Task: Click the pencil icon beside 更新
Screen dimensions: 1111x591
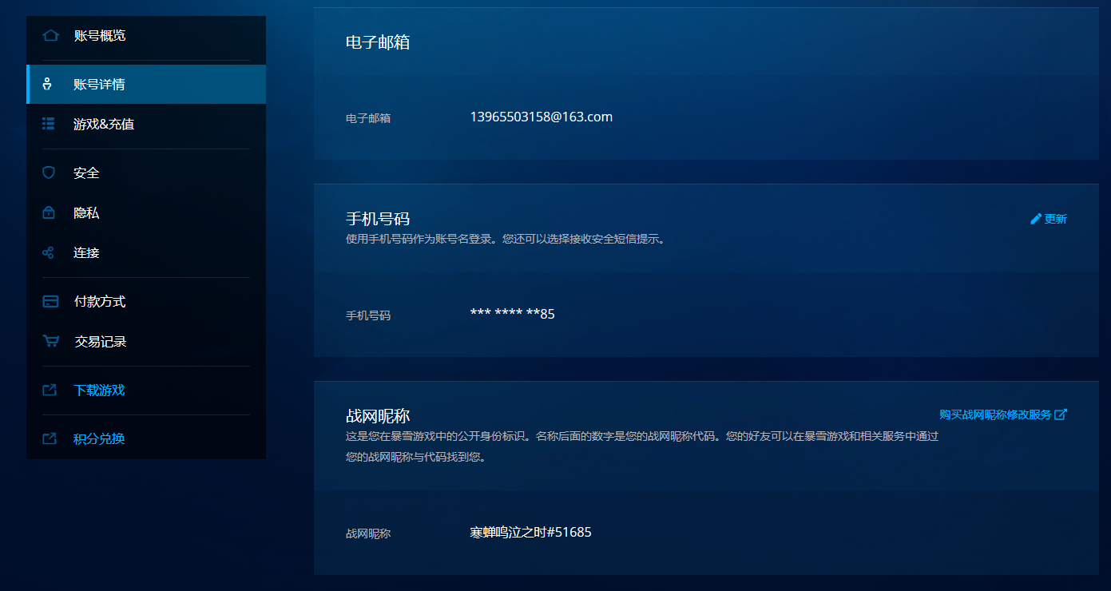Action: pos(1036,218)
